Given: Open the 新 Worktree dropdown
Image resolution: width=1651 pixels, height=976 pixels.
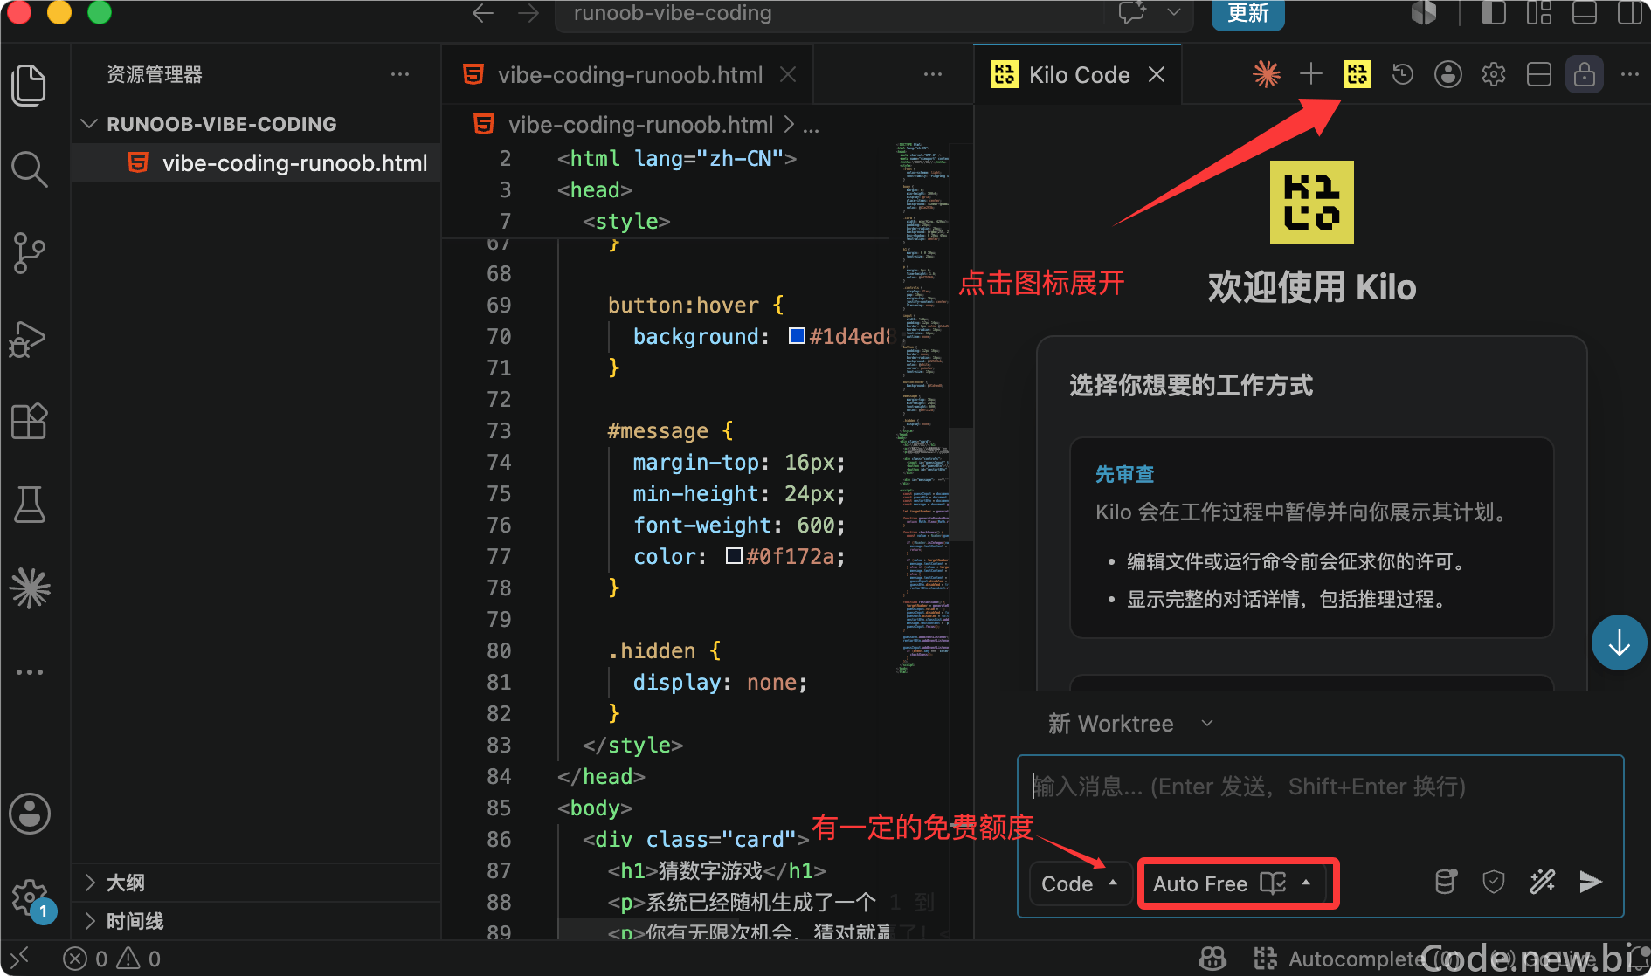Looking at the screenshot, I should [1130, 724].
